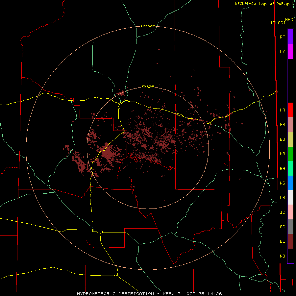Click the DS legend label

(282, 197)
